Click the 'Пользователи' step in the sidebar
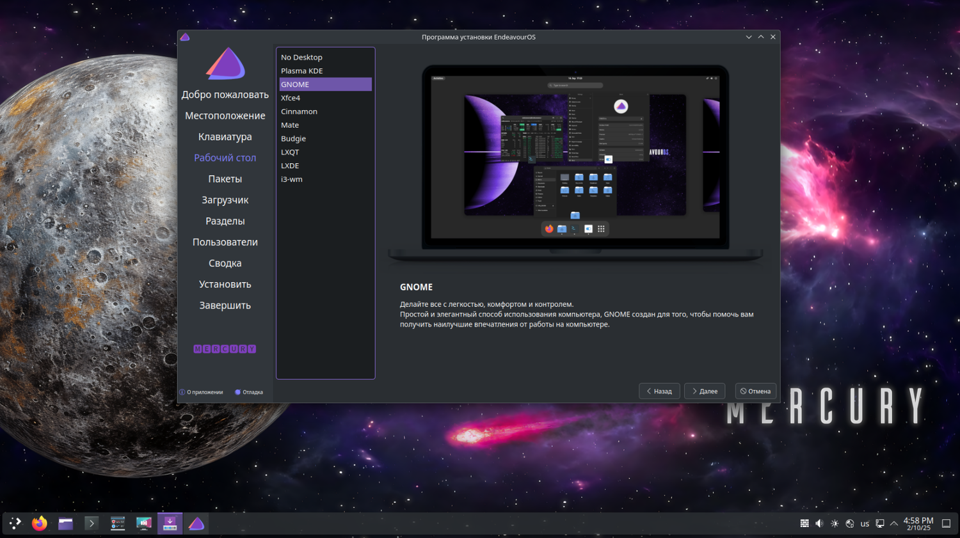960x538 pixels. click(x=225, y=242)
